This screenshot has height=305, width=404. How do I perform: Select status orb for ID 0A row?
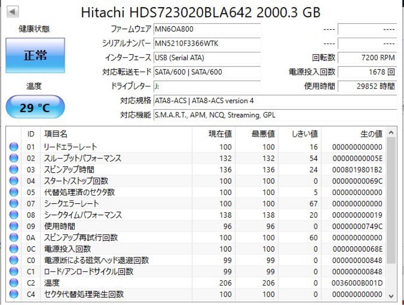click(x=14, y=238)
